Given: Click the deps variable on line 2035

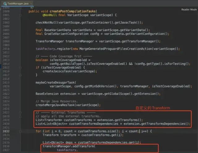Looking at the screenshot, I should (x=69, y=142).
